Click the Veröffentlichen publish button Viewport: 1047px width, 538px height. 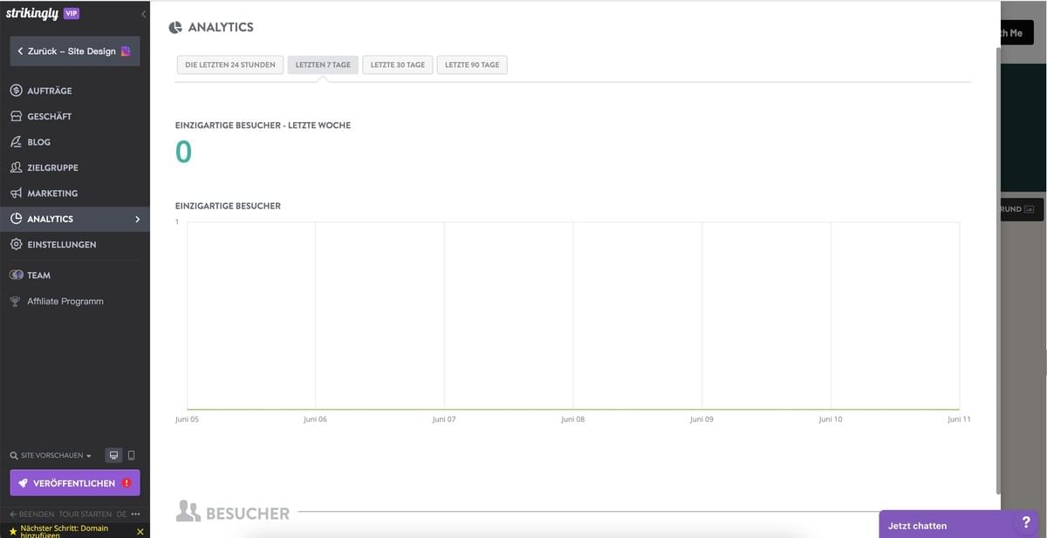(x=75, y=483)
